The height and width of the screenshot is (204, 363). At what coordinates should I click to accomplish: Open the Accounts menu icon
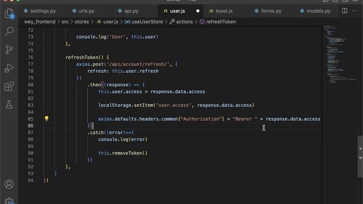(x=9, y=184)
